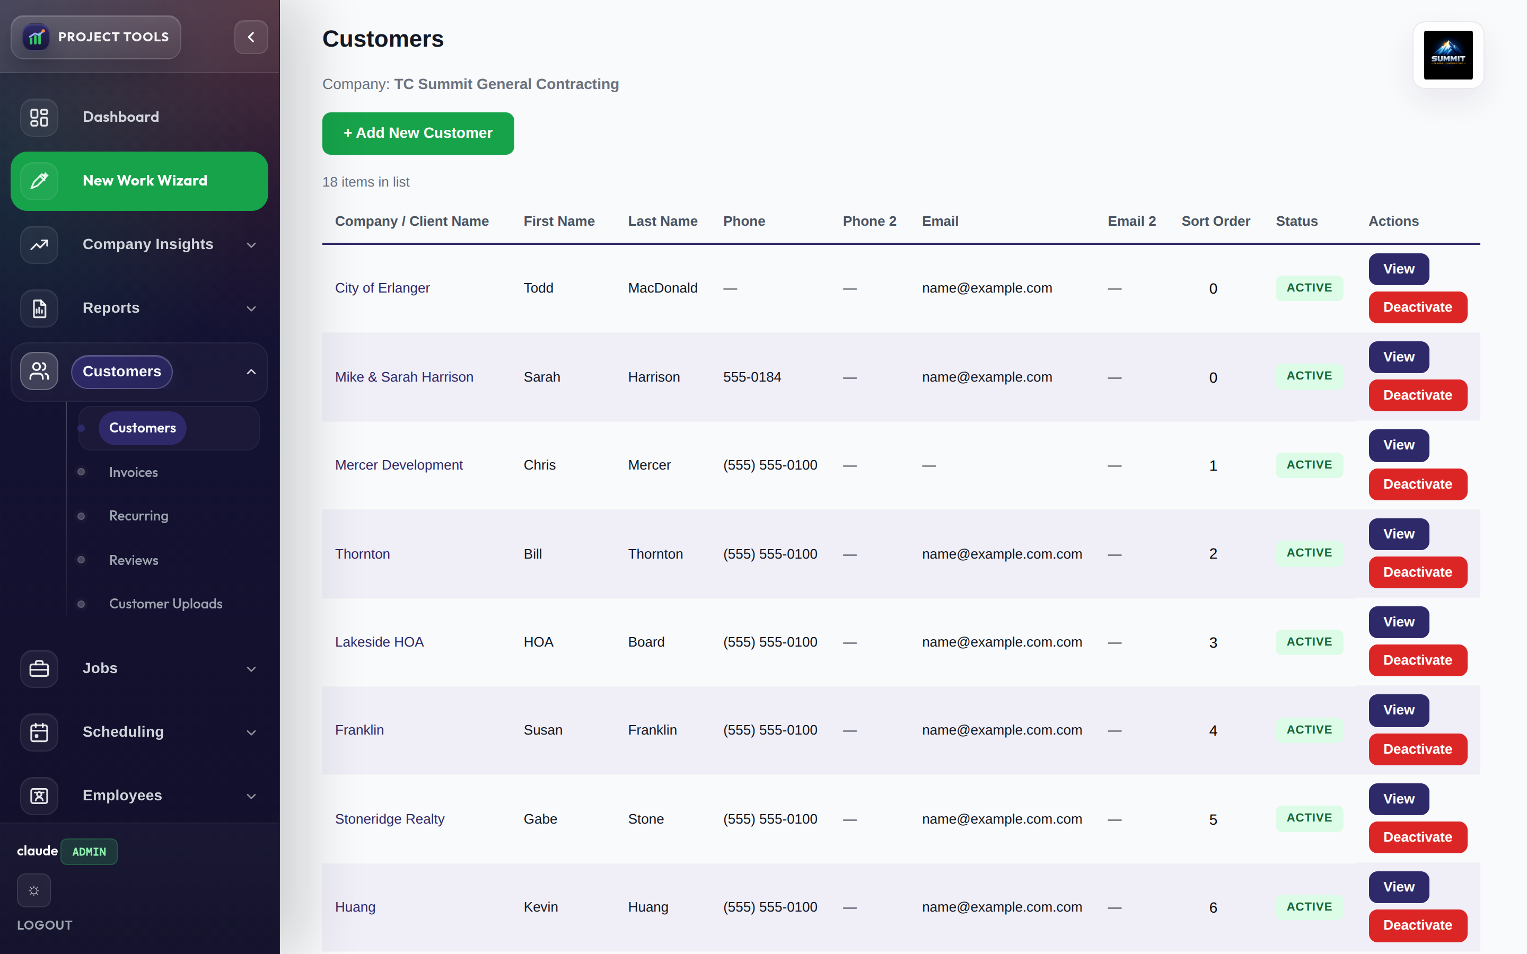Click the Company Insights trend icon
1527x954 pixels.
[39, 245]
